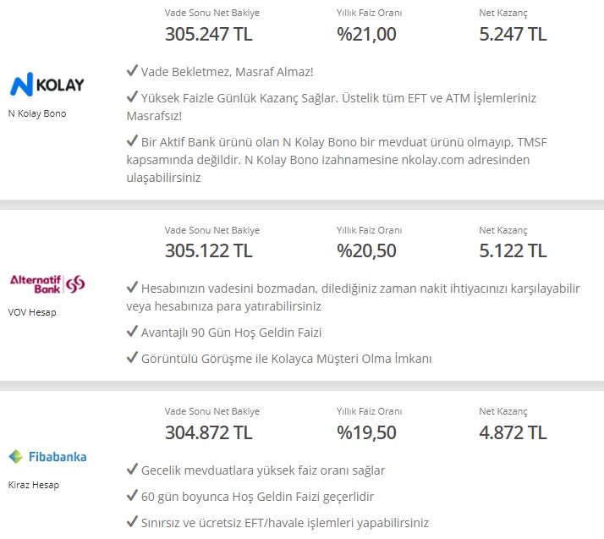Click the 5.247 TL net earnings value

[x=513, y=34]
